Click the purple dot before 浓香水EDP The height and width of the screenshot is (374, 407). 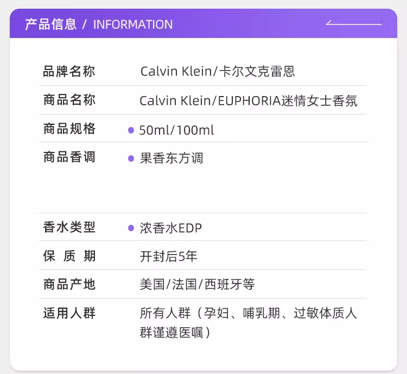(131, 228)
